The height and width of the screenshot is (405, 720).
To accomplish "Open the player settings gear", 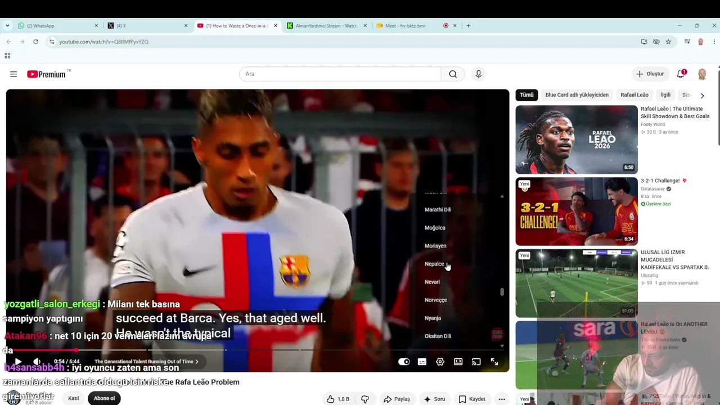I will [440, 362].
